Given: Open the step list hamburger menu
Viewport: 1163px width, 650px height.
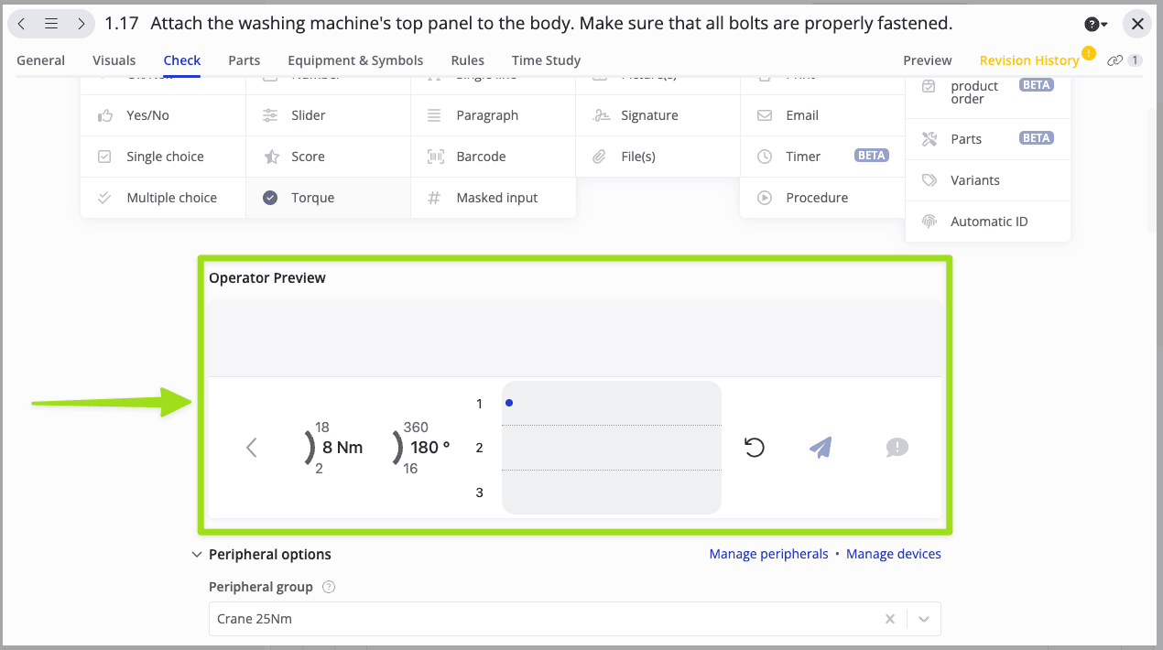Looking at the screenshot, I should pyautogui.click(x=51, y=24).
